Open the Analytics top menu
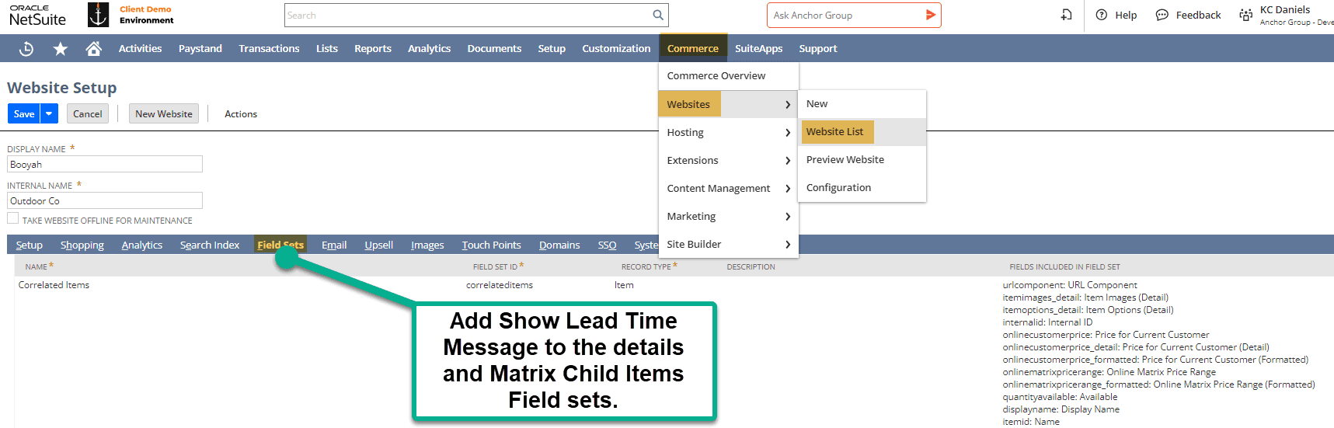This screenshot has width=1334, height=428. tap(429, 48)
